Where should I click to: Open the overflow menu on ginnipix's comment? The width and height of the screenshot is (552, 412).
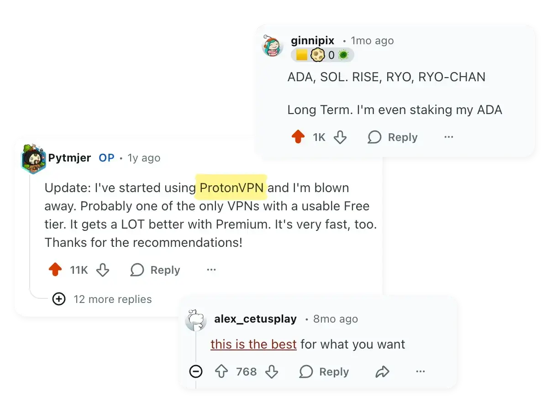click(448, 137)
